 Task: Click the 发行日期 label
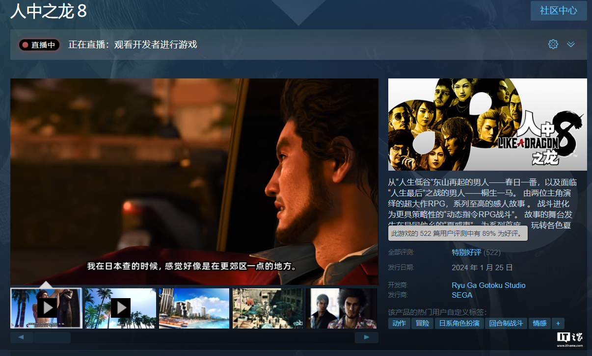point(401,268)
